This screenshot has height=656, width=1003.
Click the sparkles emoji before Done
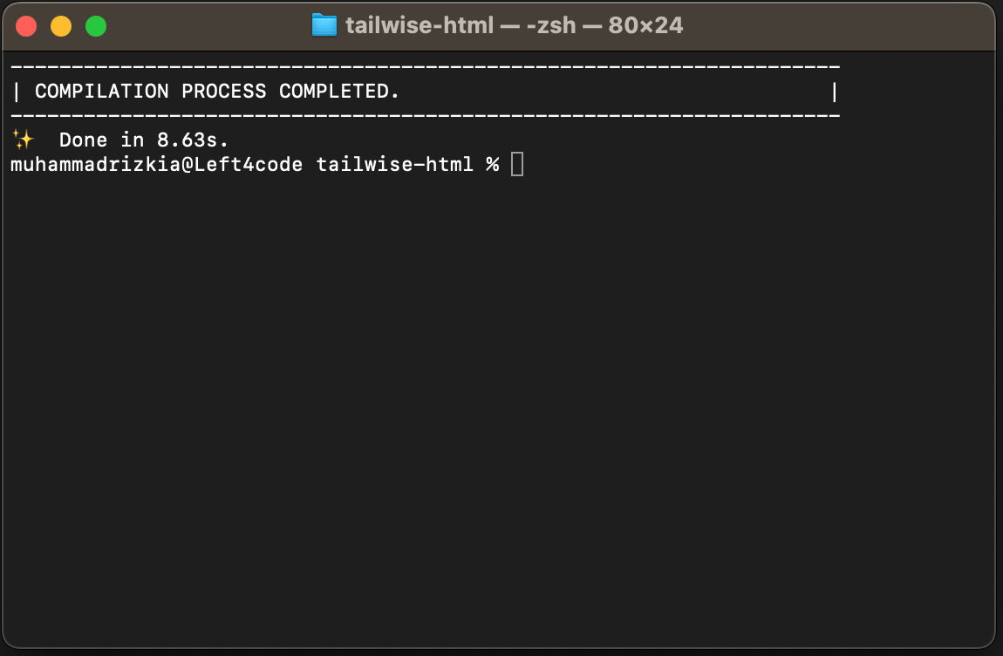(x=23, y=140)
